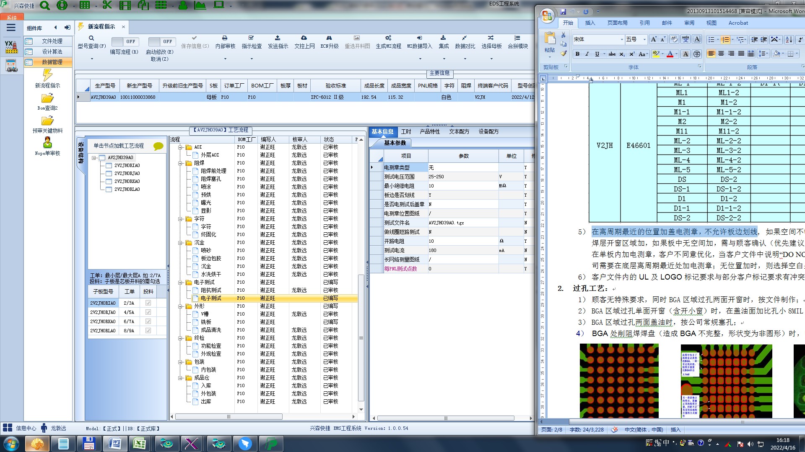Toggle the 2V2JHORIA0 投料 checkbox
The height and width of the screenshot is (452, 805).
pyautogui.click(x=148, y=303)
